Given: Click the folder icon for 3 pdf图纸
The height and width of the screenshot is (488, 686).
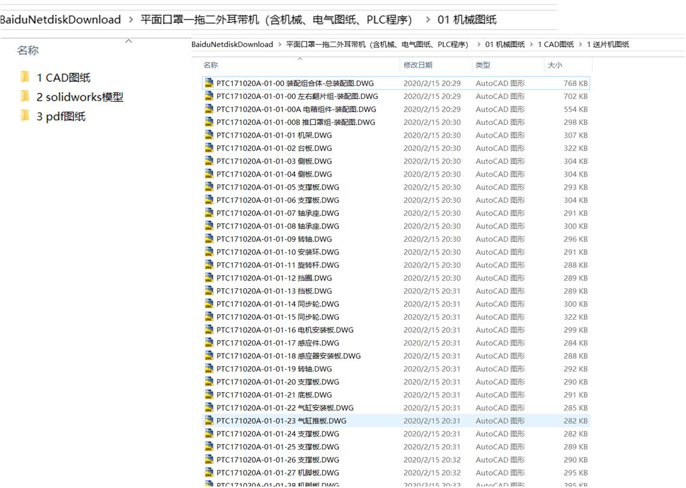Looking at the screenshot, I should coord(25,116).
